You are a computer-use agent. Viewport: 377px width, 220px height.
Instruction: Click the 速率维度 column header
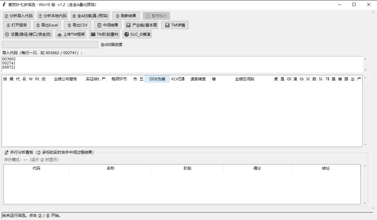click(x=198, y=79)
